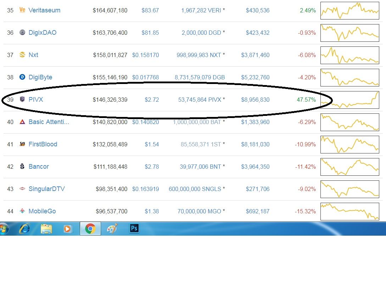Open the DigixDAO coin page

(x=42, y=33)
